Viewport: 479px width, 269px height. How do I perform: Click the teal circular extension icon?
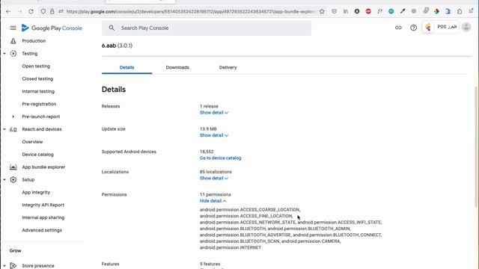(x=391, y=11)
